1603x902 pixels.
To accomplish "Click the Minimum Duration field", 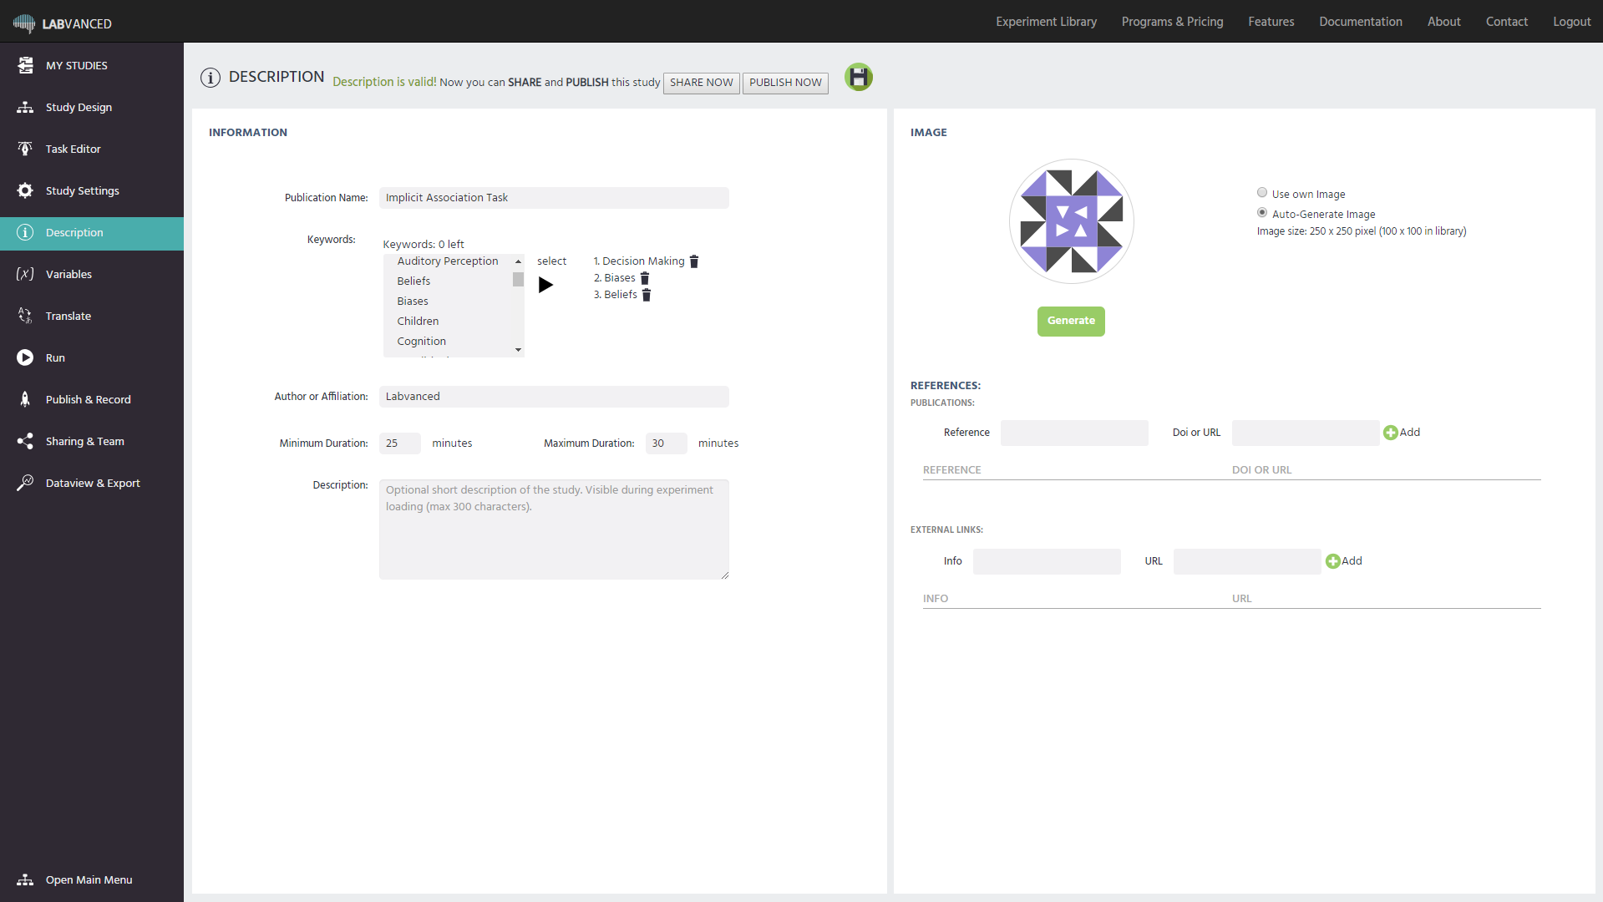I will point(400,443).
